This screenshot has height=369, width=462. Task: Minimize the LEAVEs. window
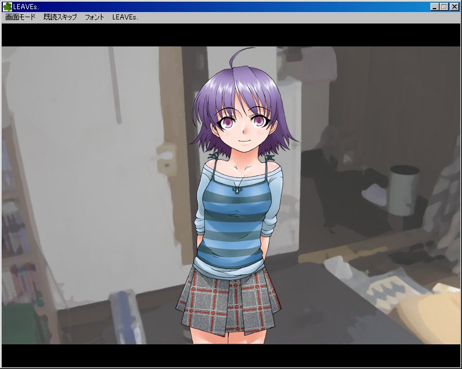434,7
